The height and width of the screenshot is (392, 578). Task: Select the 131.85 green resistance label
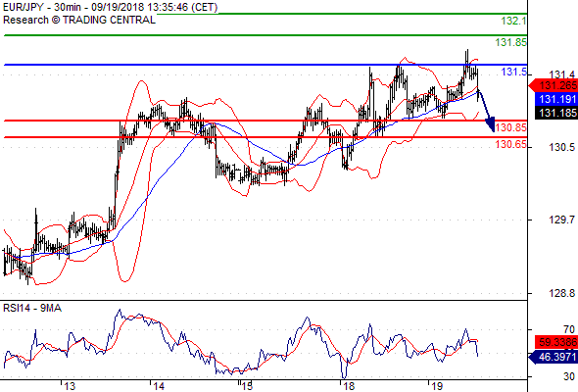point(511,42)
